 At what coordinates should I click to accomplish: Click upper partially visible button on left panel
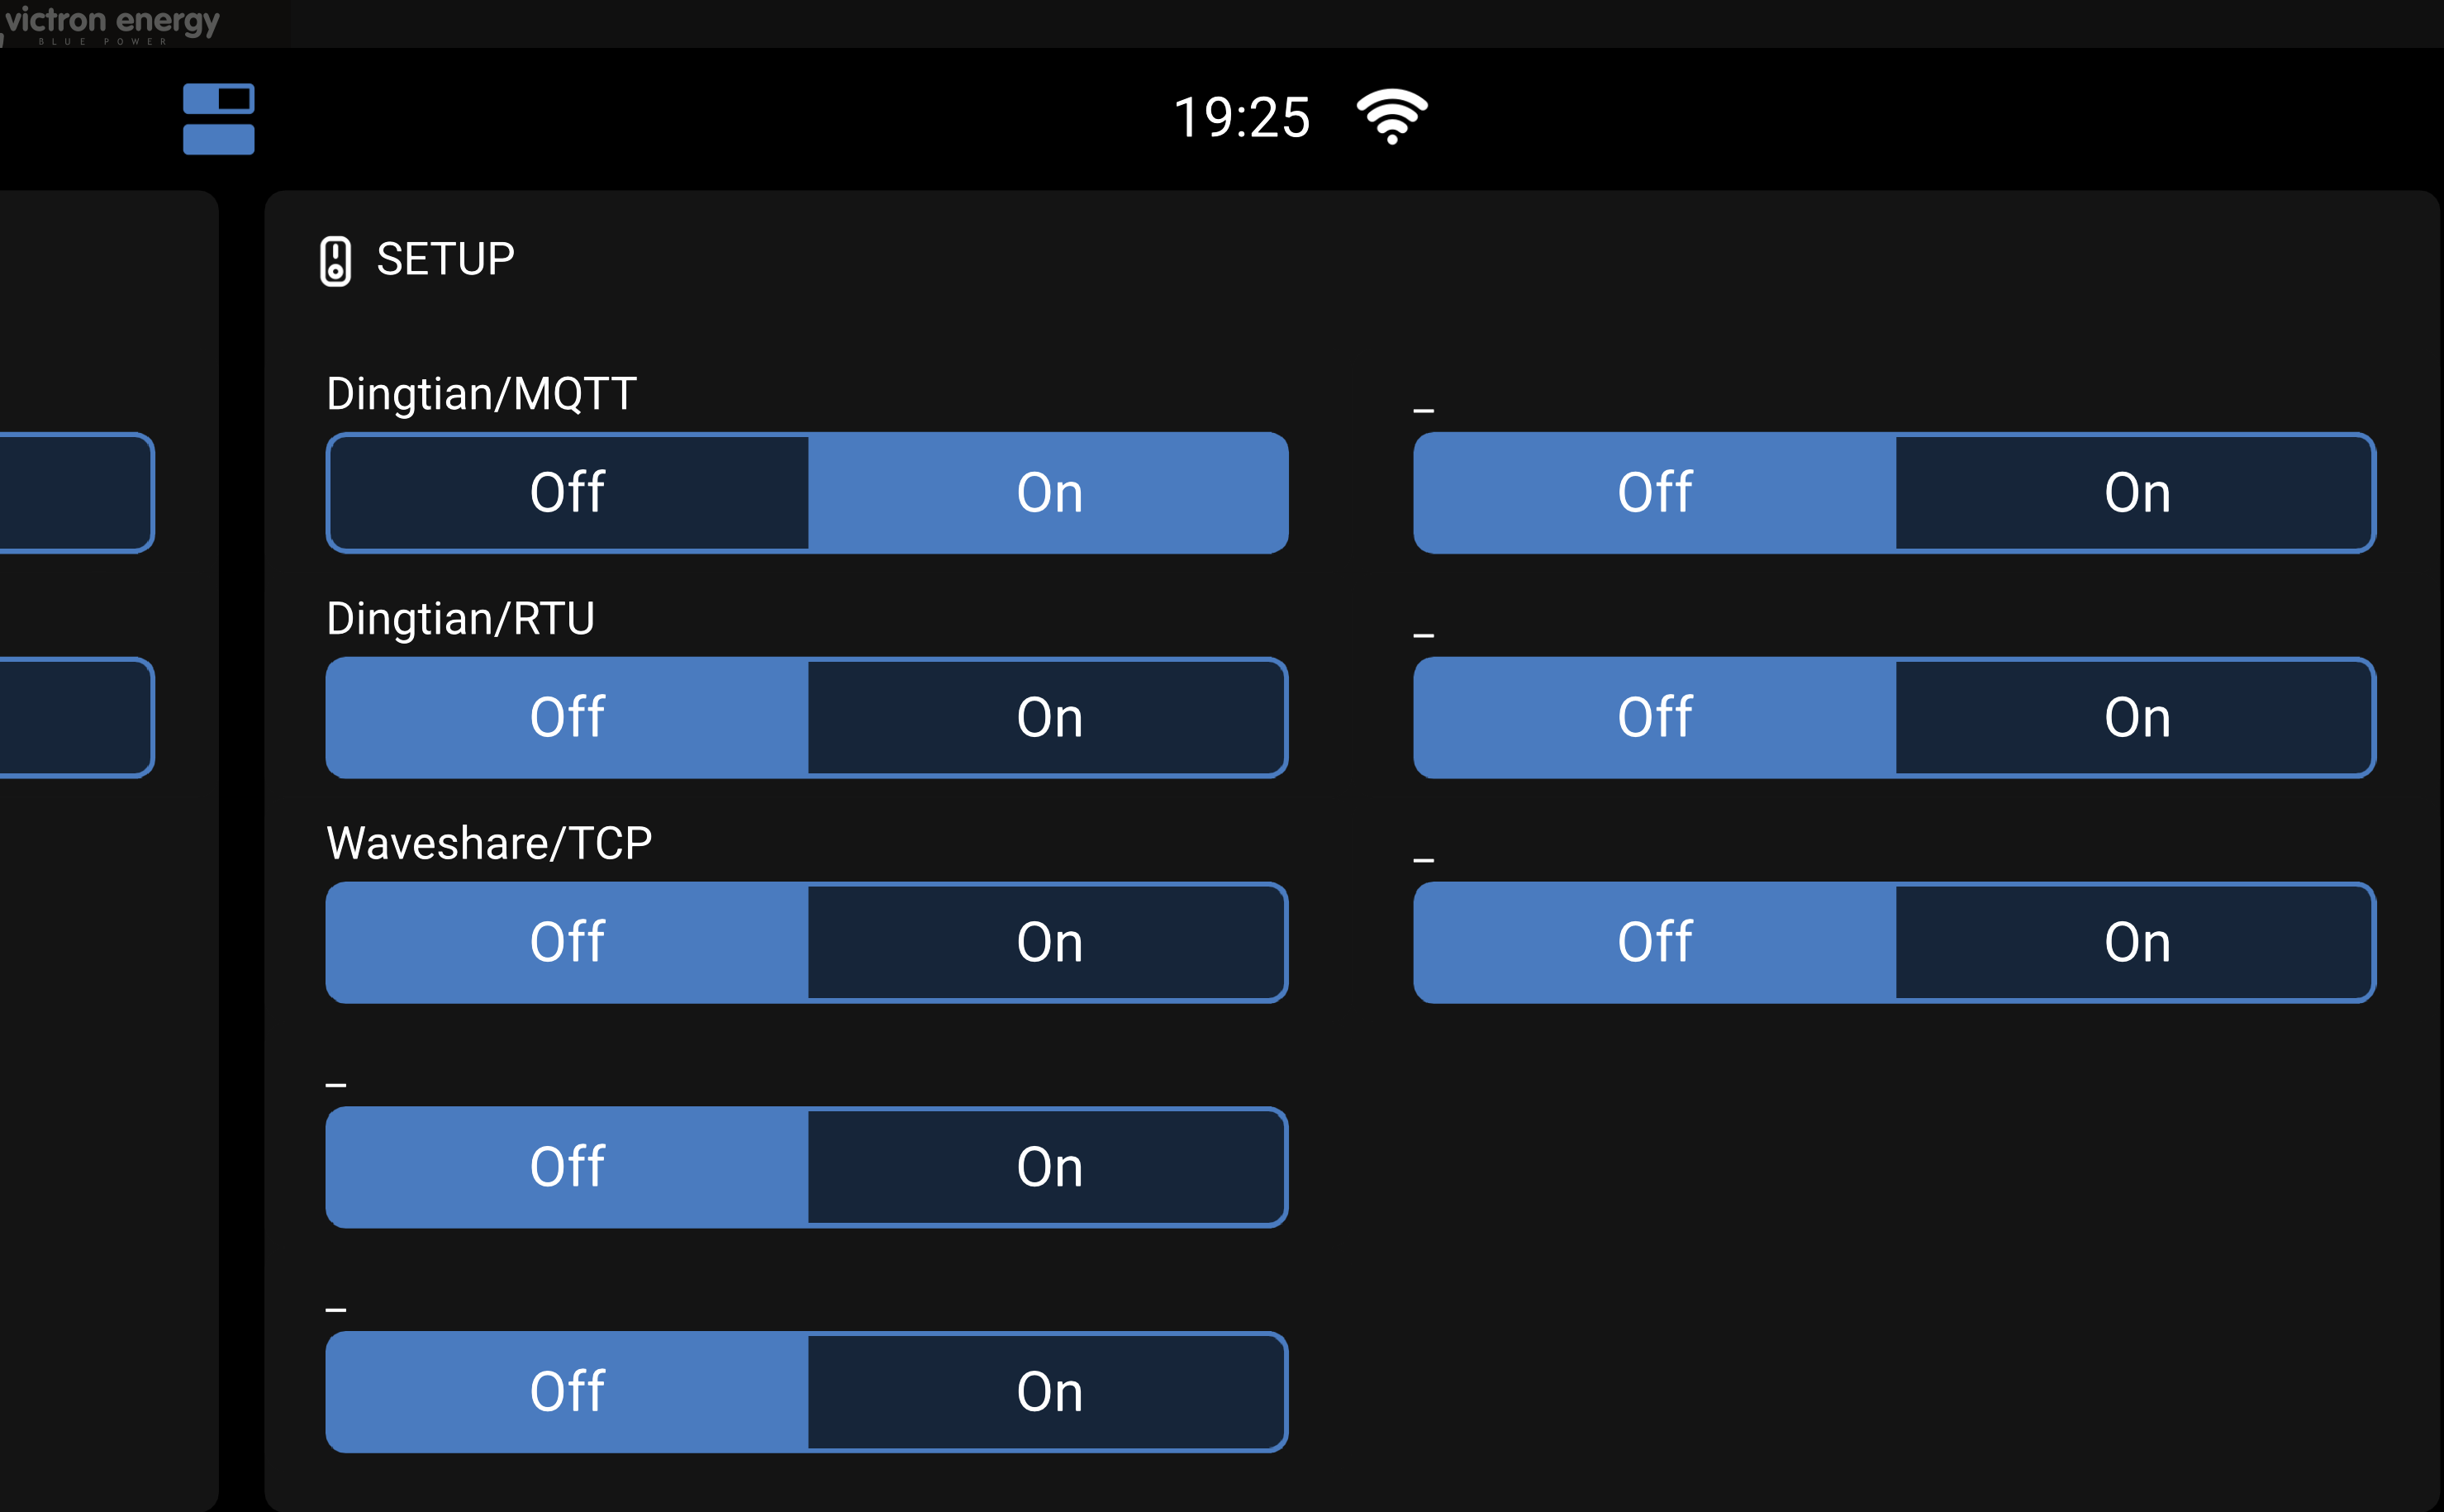75,493
